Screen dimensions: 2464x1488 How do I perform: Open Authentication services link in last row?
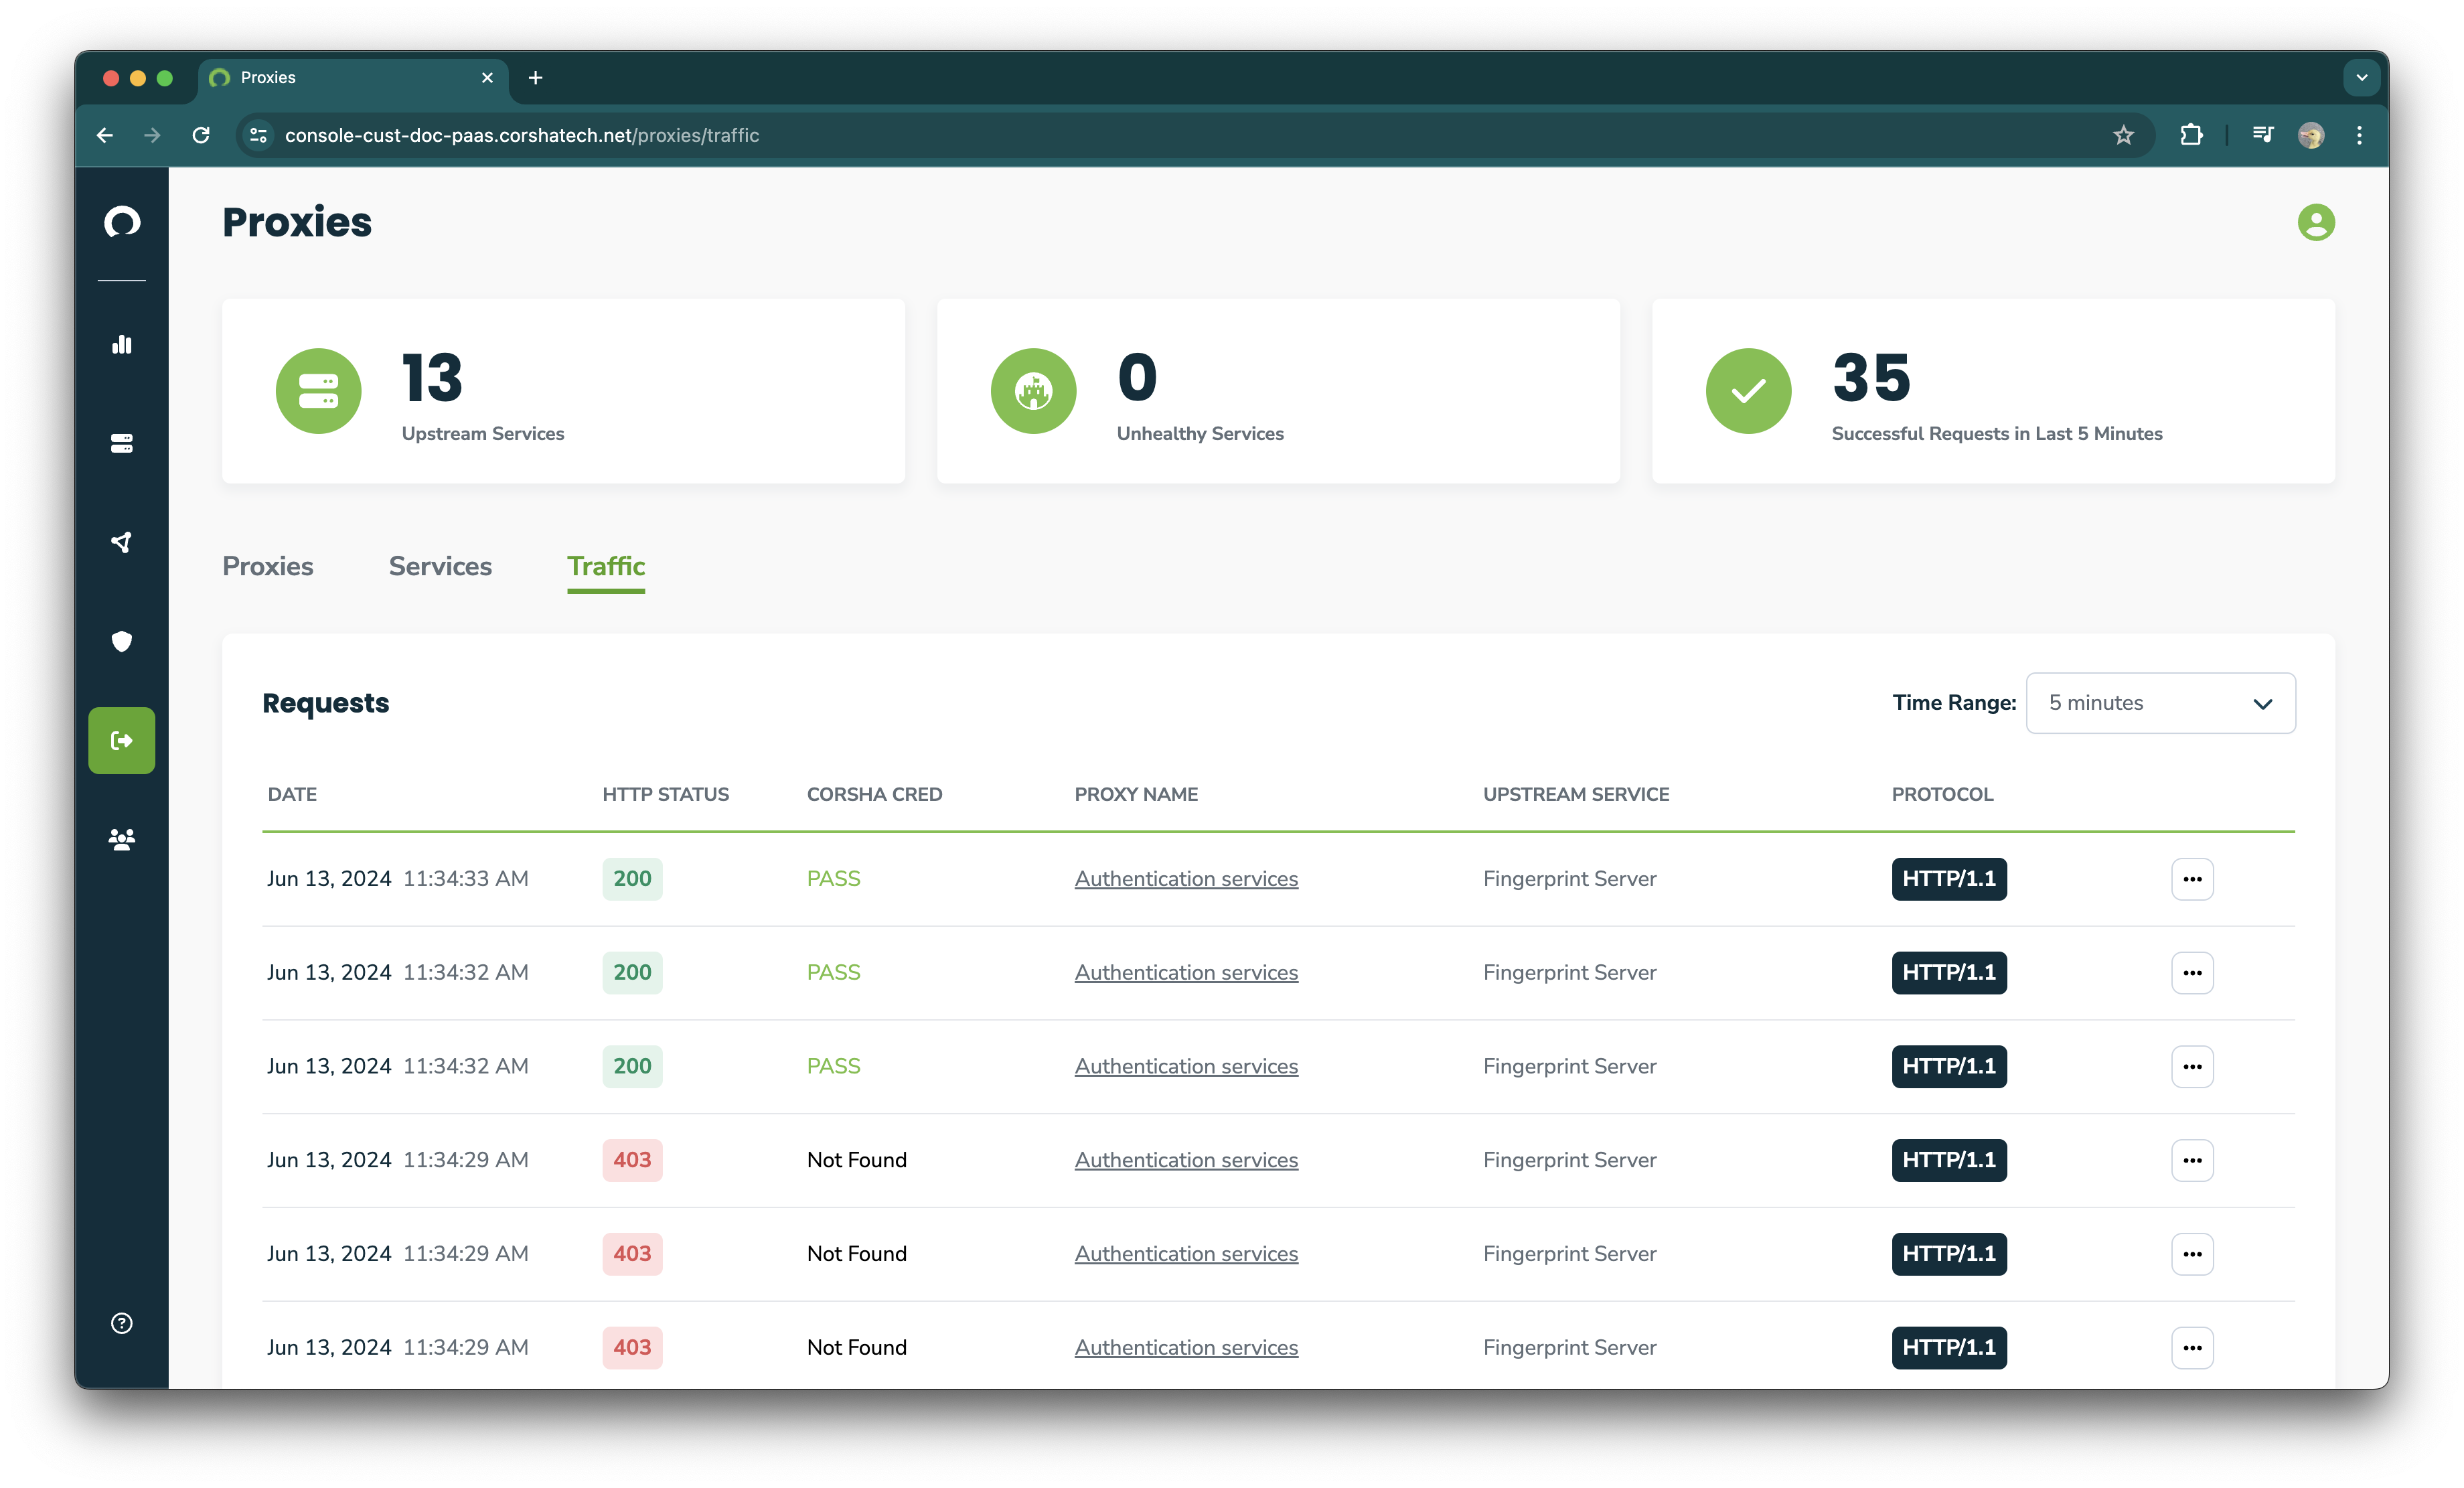point(1186,1348)
